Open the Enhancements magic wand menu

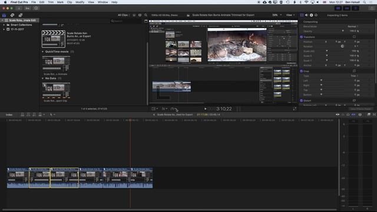coord(164,109)
